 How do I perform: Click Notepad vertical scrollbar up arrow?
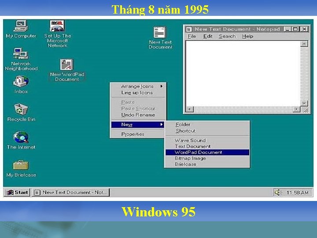pos(304,44)
